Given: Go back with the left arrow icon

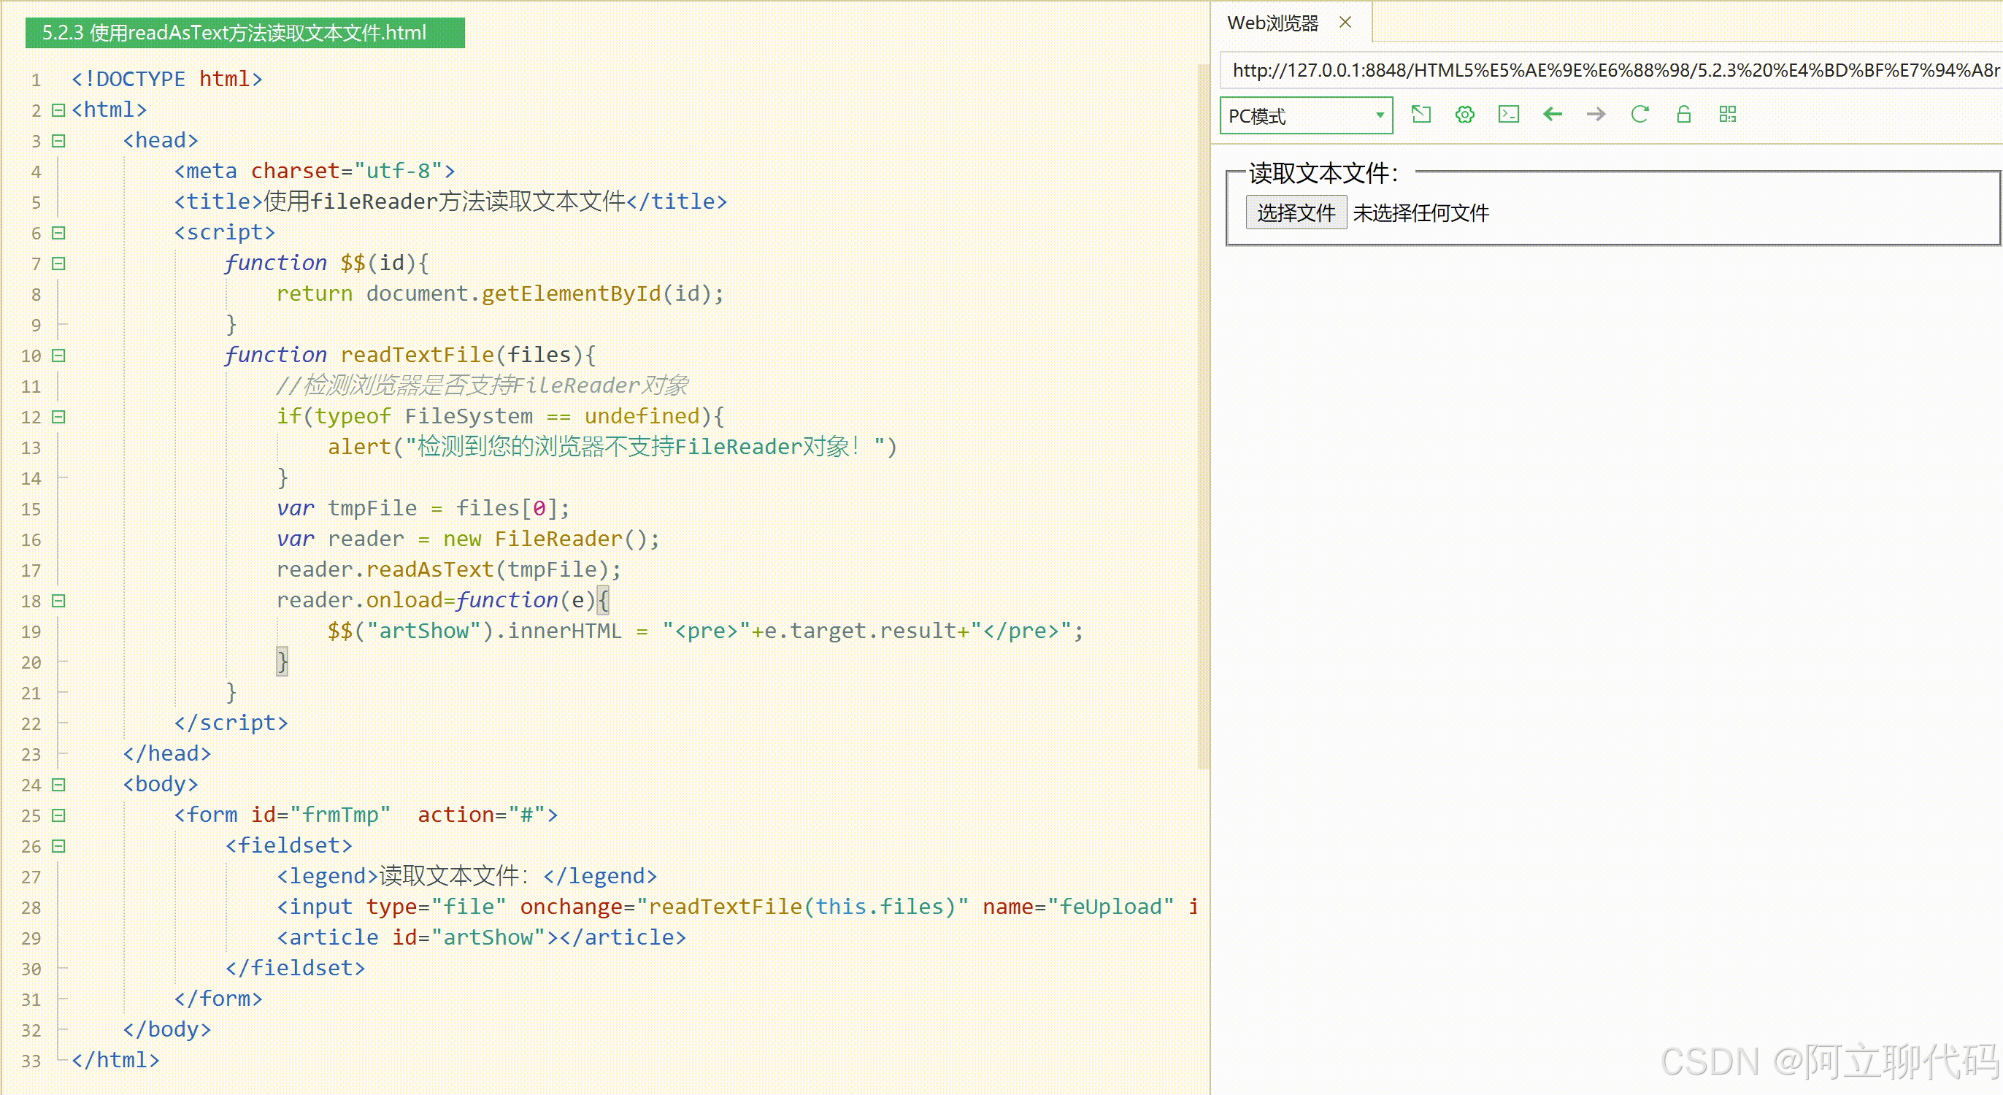Looking at the screenshot, I should point(1552,115).
